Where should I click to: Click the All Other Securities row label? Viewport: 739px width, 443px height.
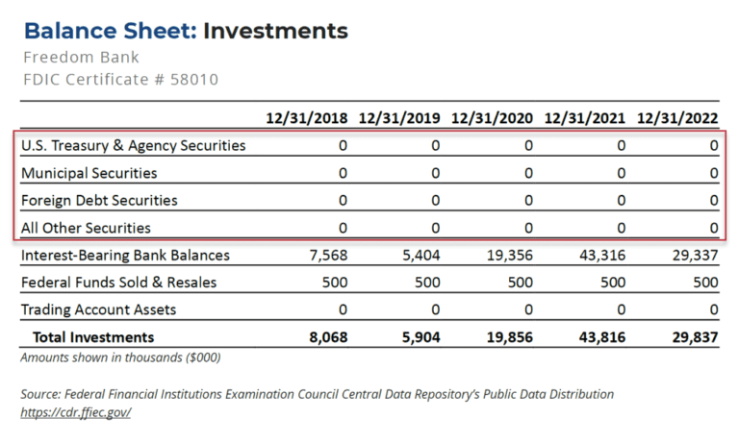[86, 228]
